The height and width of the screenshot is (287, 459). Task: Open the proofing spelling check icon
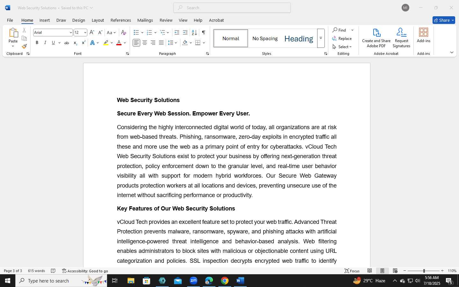[x=53, y=271]
